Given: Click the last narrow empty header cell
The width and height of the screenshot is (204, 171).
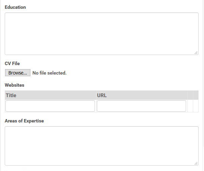Looking at the screenshot, I should (196, 95).
